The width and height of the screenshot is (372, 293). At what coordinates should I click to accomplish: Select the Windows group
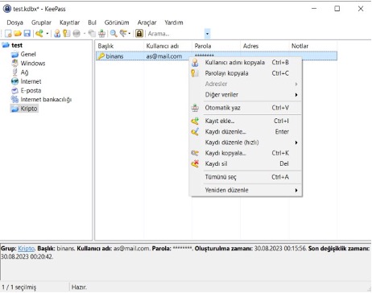(33, 64)
